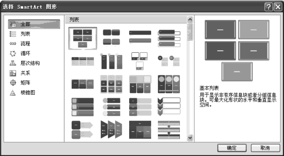
Task: Open the 层次结构 category
Action: point(30,63)
